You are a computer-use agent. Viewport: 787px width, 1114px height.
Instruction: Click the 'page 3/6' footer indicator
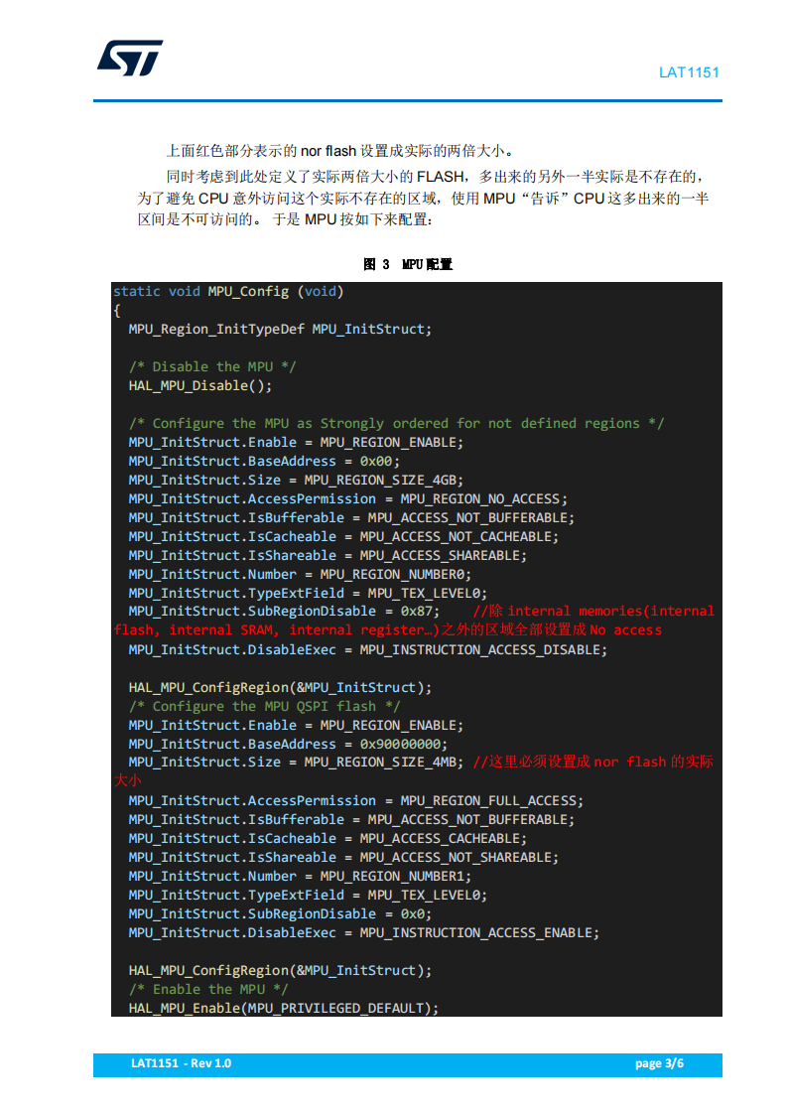[x=659, y=1063]
